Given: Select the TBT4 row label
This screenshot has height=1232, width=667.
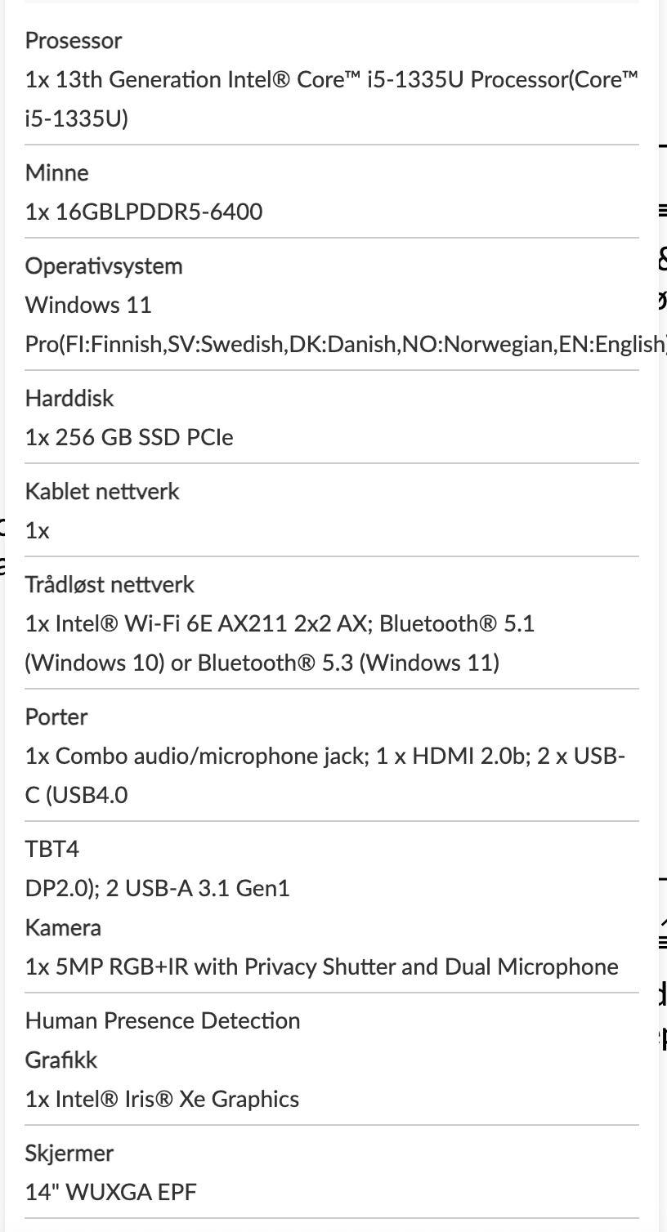Looking at the screenshot, I should tap(52, 850).
